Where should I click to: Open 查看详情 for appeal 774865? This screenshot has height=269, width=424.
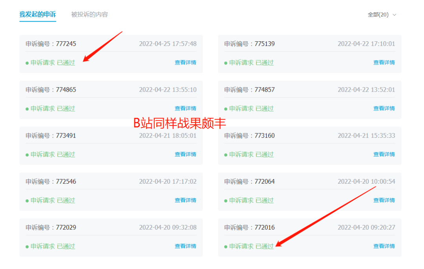tap(185, 109)
